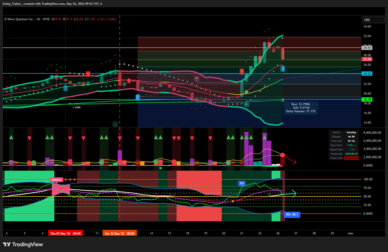The width and height of the screenshot is (388, 252).
Task: Click the 100.00 level on the oscillator axis
Action: click(368, 179)
